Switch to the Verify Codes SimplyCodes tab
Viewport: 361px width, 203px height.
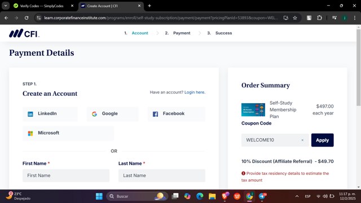pos(41,6)
